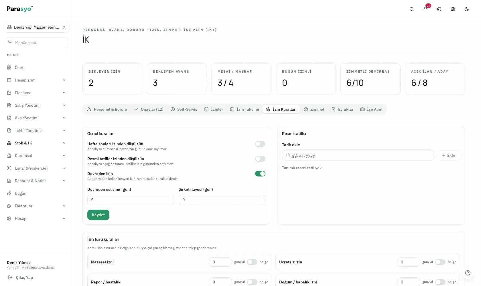Image resolution: width=481 pixels, height=286 pixels.
Task: Select the İzin Kuralları tab
Action: click(x=281, y=109)
